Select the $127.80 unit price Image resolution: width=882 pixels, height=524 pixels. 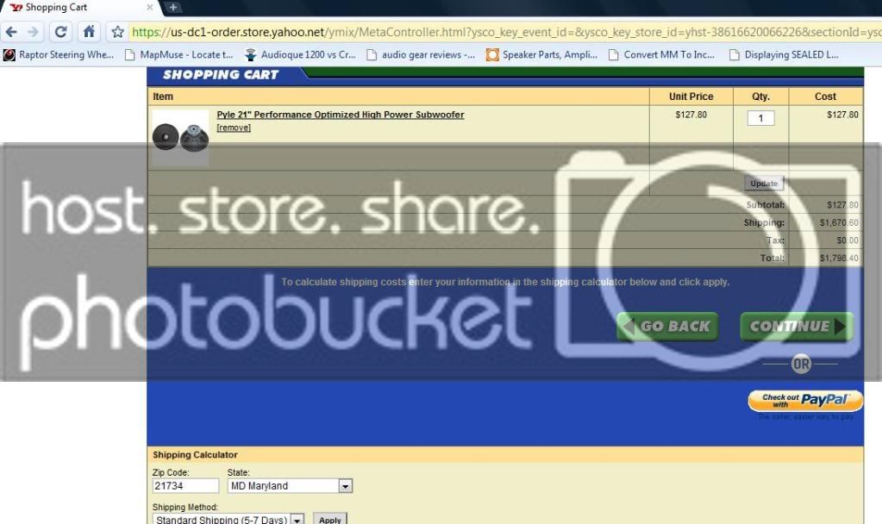[691, 115]
